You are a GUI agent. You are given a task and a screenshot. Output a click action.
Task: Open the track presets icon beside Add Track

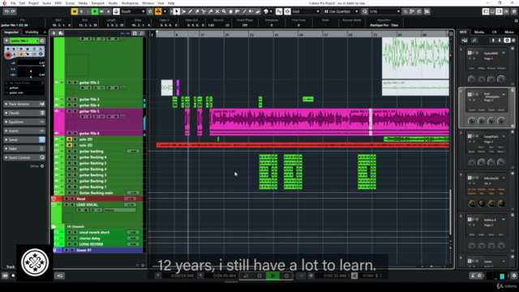[61, 33]
